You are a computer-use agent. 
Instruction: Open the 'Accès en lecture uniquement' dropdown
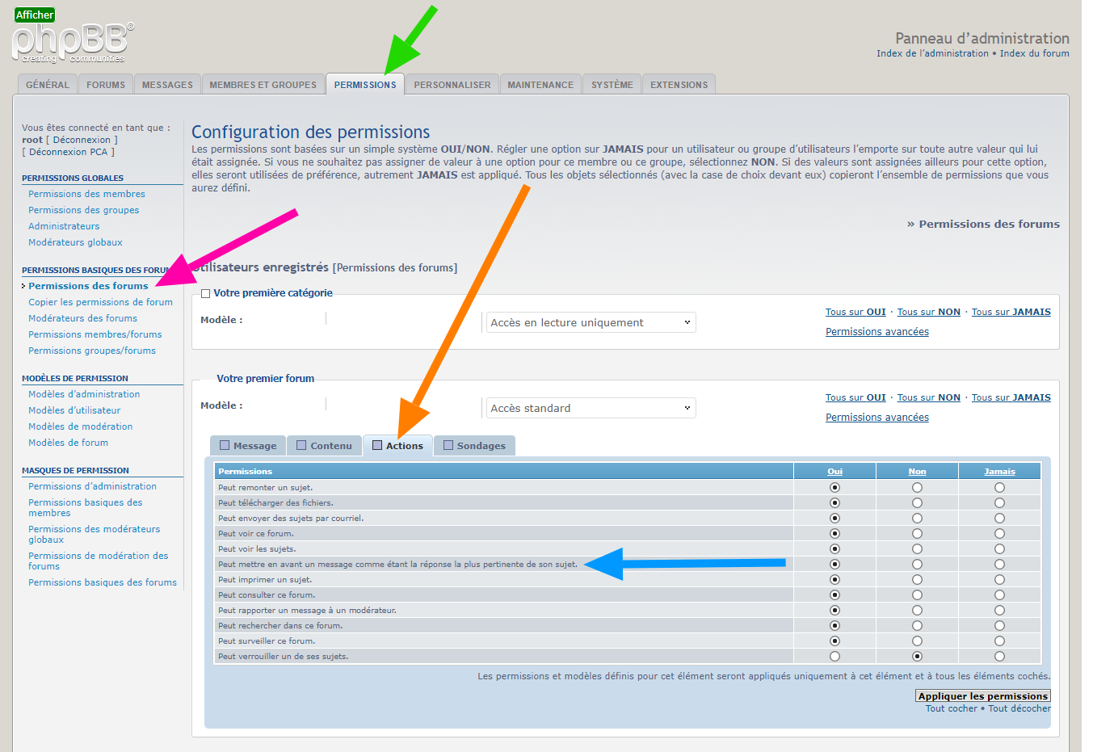(591, 322)
